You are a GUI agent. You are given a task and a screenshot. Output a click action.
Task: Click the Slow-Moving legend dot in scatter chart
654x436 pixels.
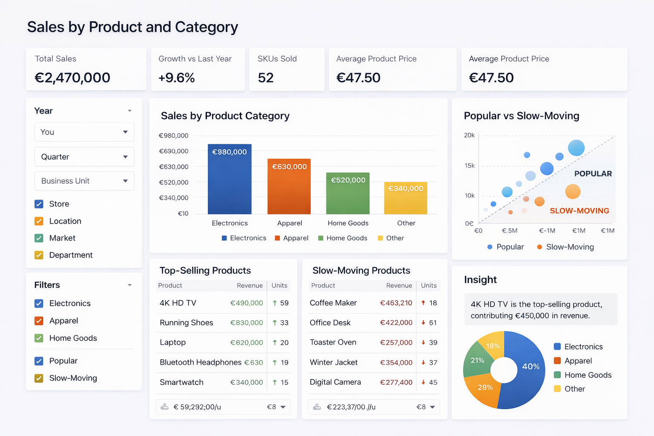tap(539, 247)
